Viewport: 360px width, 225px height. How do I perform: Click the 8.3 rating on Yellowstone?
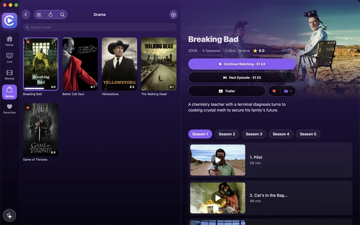pyautogui.click(x=132, y=87)
